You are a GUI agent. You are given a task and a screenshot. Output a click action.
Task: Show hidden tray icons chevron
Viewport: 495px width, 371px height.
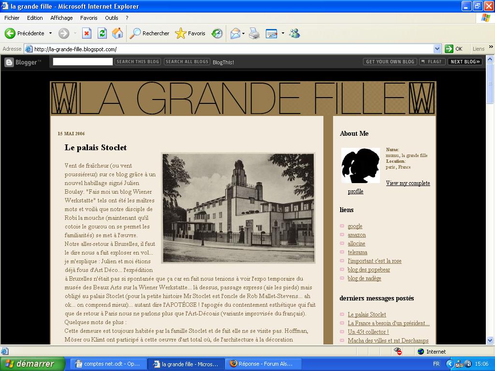pos(449,364)
